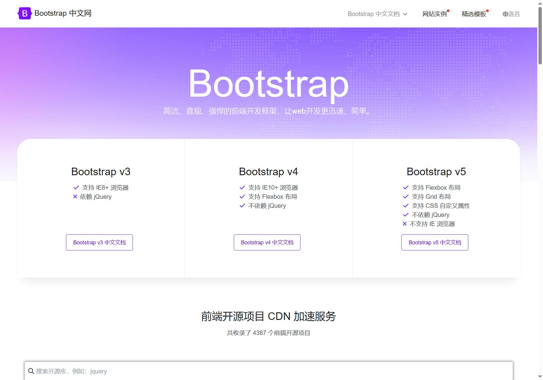The width and height of the screenshot is (543, 380).
Task: Click the checkmark beside 支持 IE8+ 浏览器
Action: click(x=76, y=188)
